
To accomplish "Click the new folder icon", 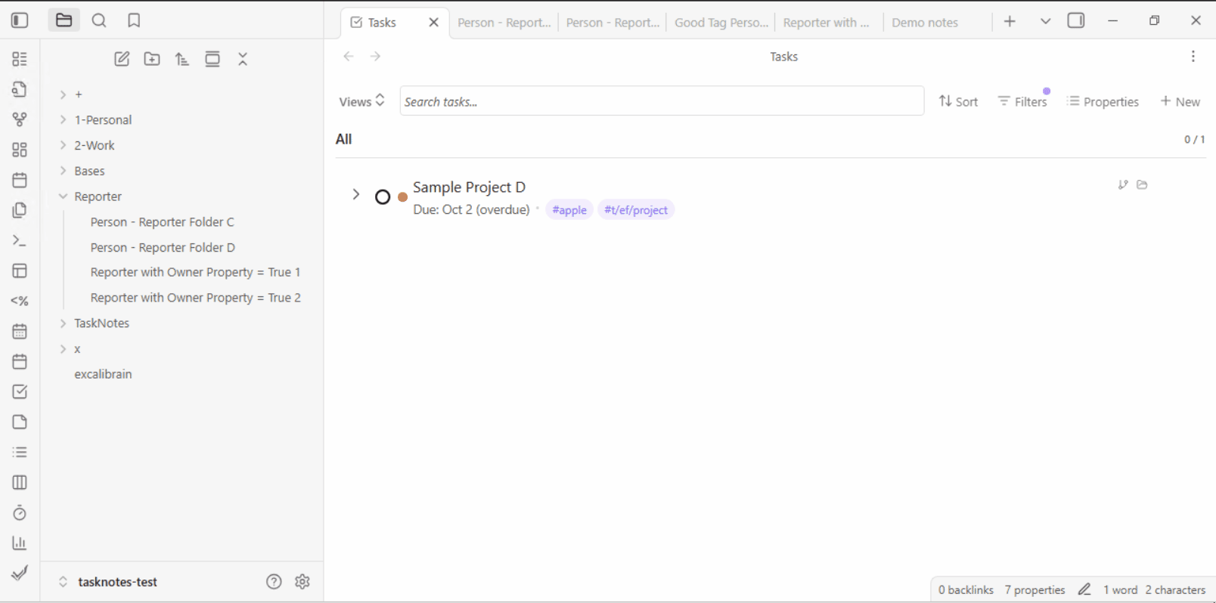I will (152, 59).
